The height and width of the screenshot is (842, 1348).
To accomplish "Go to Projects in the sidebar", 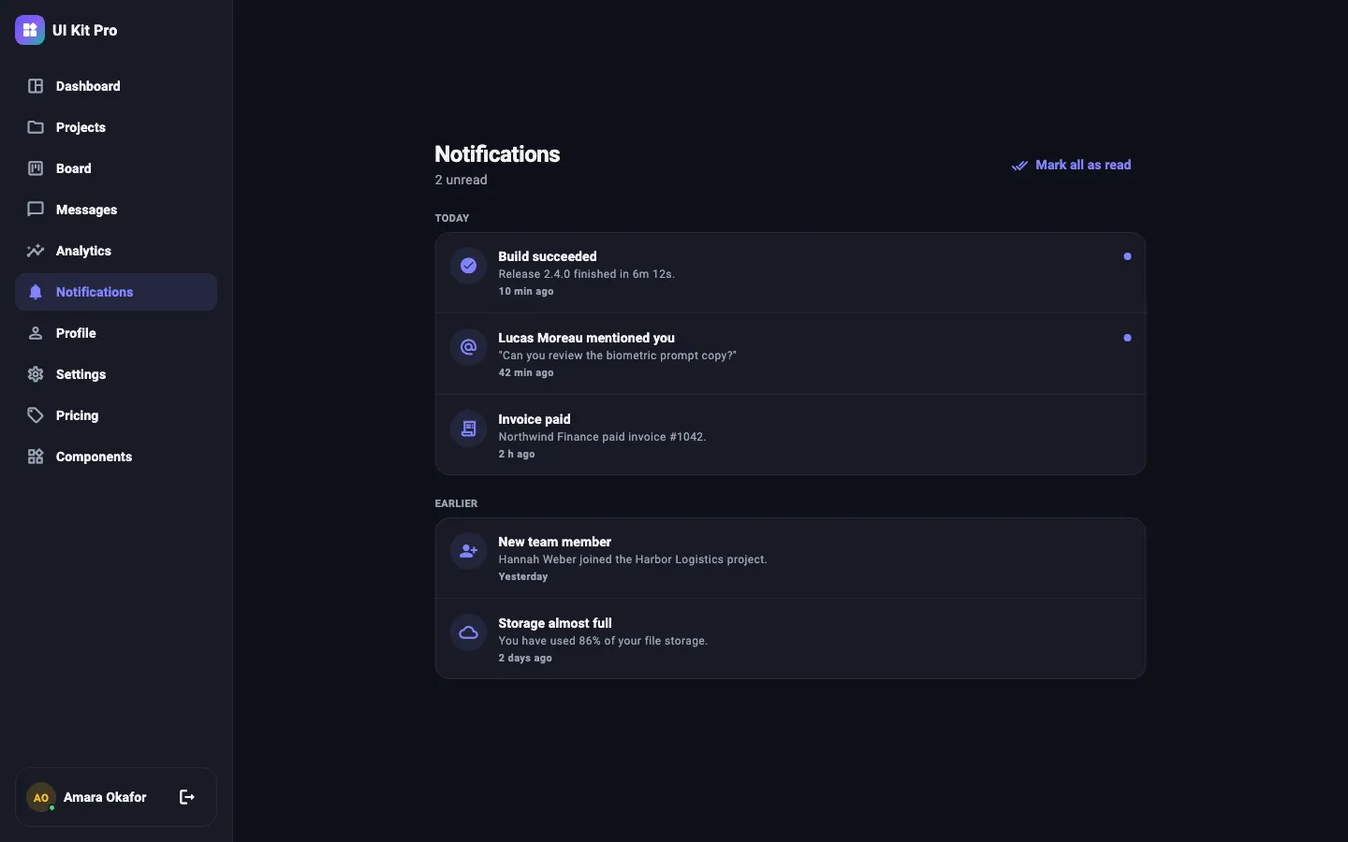I will (x=116, y=127).
